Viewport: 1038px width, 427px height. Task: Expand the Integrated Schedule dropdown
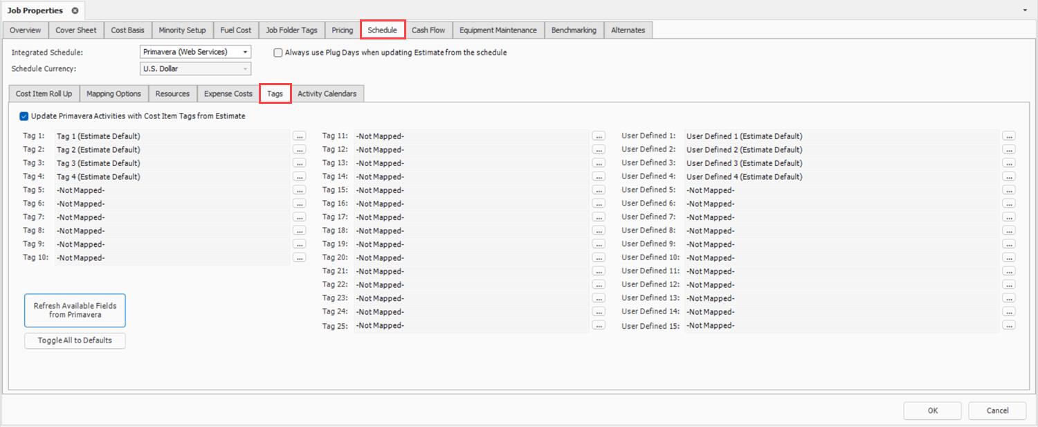tap(245, 52)
